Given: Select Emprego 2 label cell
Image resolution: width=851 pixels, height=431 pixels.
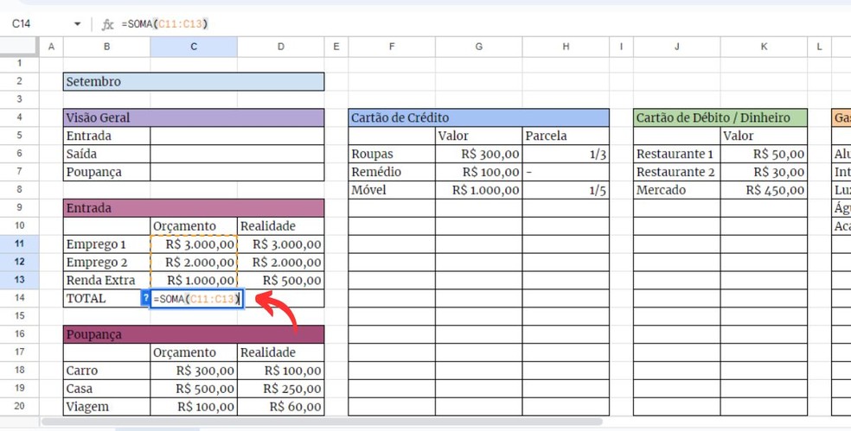Looking at the screenshot, I should 107,262.
